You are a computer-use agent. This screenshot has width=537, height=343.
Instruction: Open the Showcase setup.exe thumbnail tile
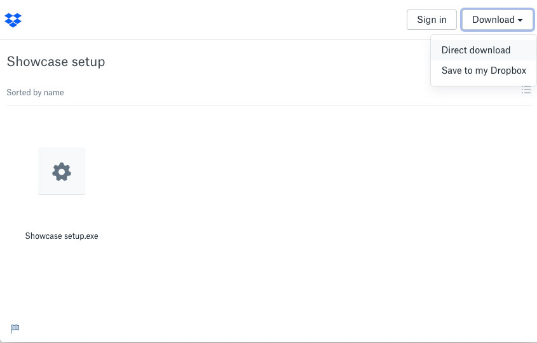click(x=62, y=171)
